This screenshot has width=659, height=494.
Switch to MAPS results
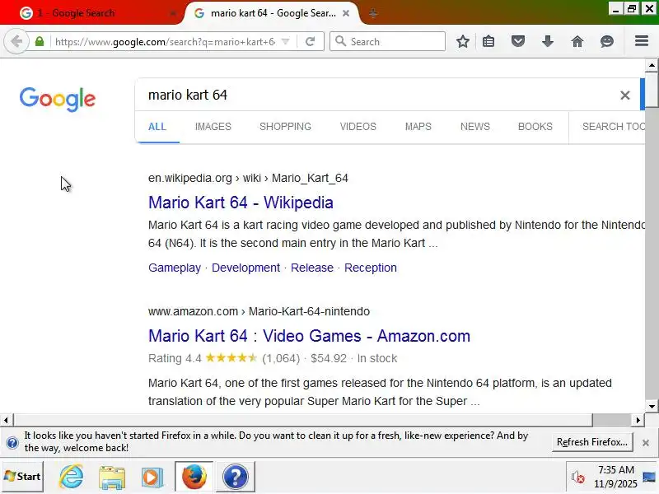coord(418,127)
